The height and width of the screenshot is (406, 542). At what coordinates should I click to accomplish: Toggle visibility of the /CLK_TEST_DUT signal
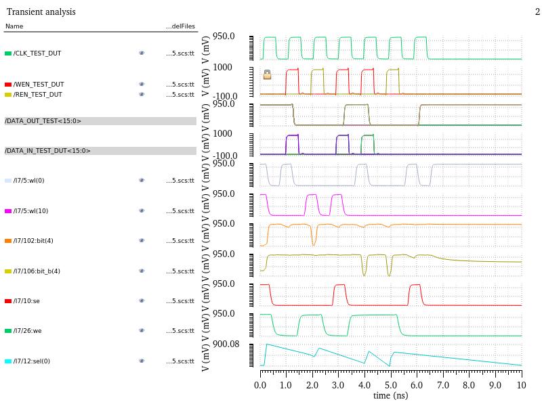[142, 53]
